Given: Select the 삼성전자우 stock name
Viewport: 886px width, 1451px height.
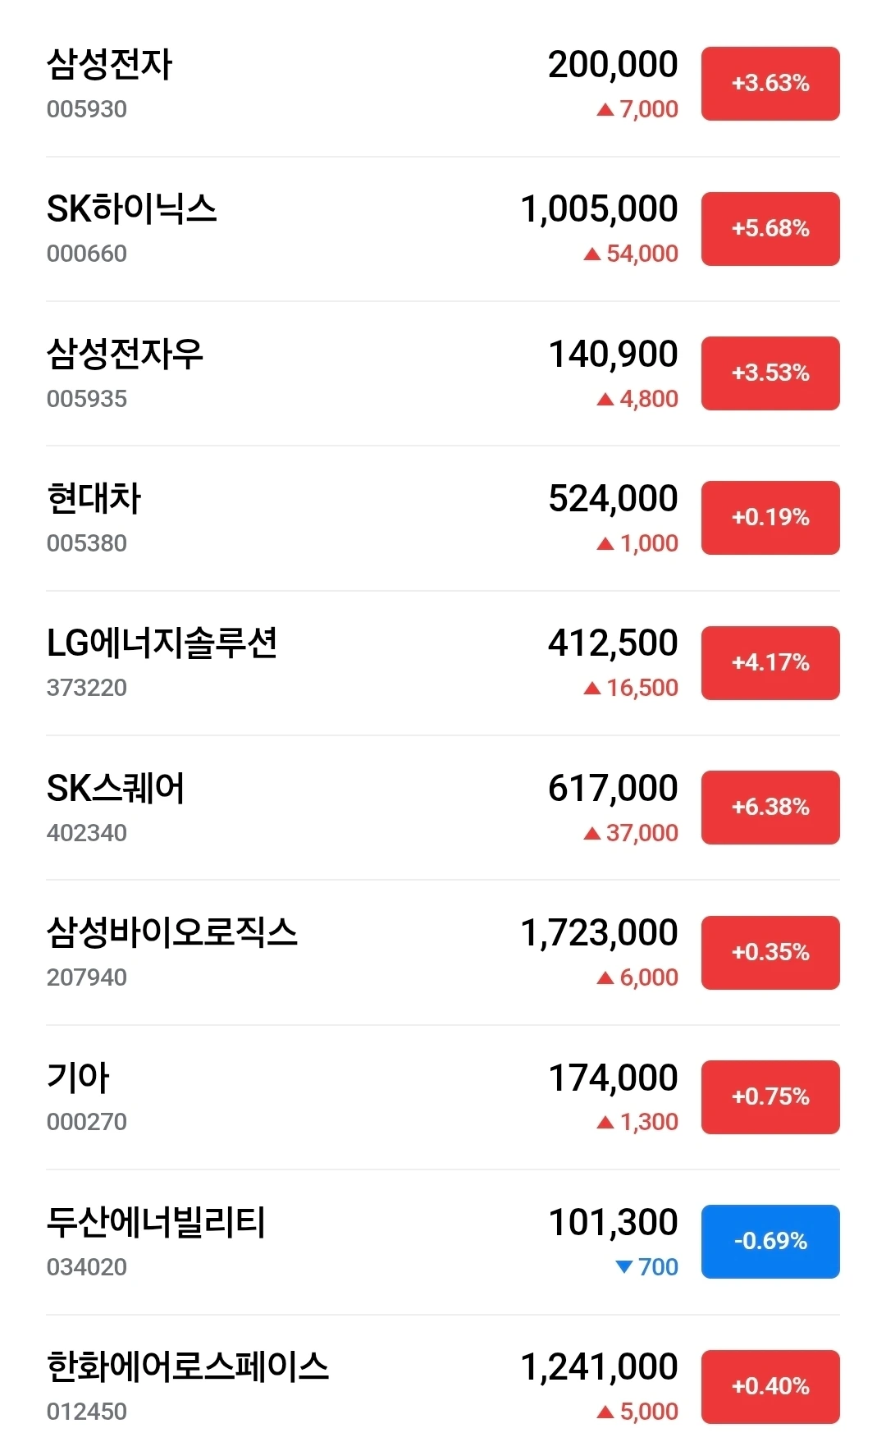Looking at the screenshot, I should pyautogui.click(x=125, y=355).
